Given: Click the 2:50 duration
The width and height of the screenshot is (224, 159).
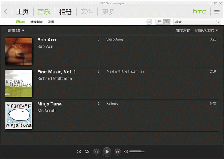Looking at the screenshot, I should coord(213,71).
